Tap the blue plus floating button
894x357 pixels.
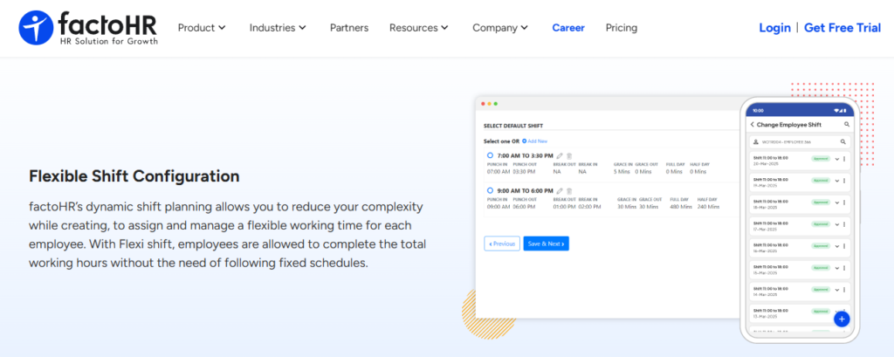point(842,319)
